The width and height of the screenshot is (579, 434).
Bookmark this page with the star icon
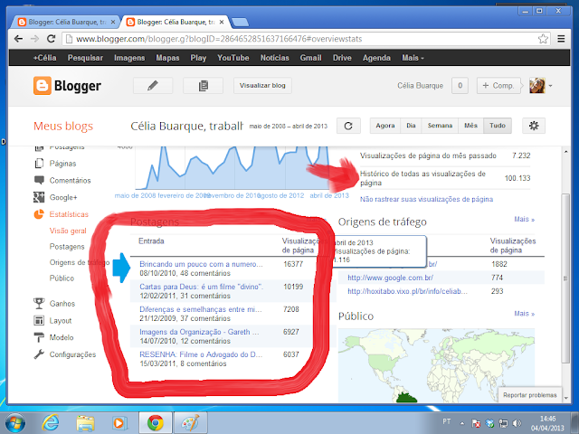[x=543, y=39]
